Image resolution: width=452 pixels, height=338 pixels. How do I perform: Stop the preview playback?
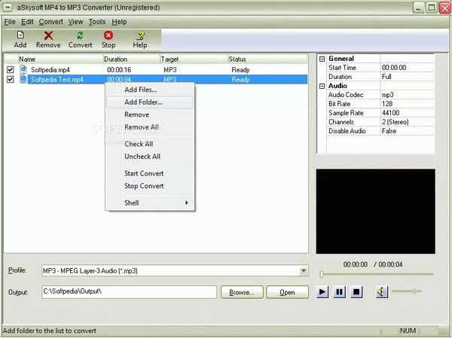coord(356,292)
